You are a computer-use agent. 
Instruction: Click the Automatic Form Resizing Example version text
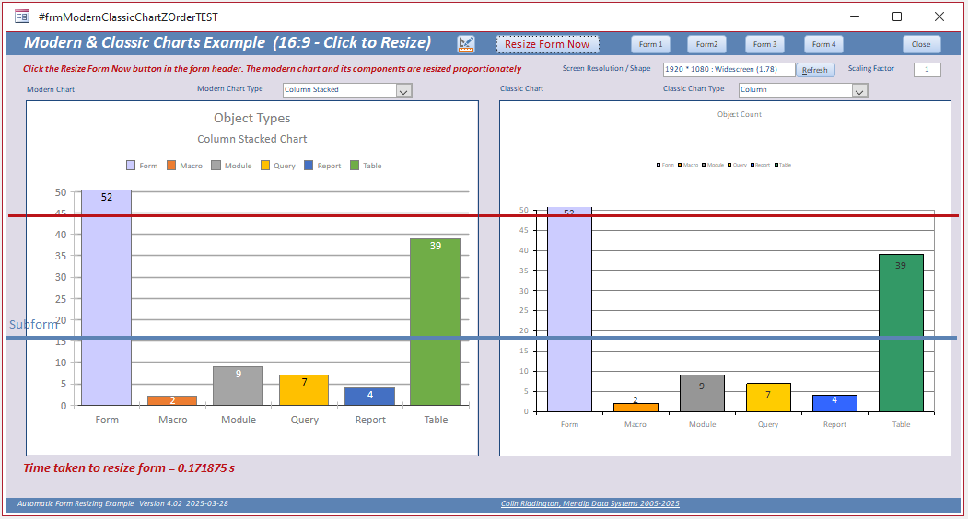(122, 503)
